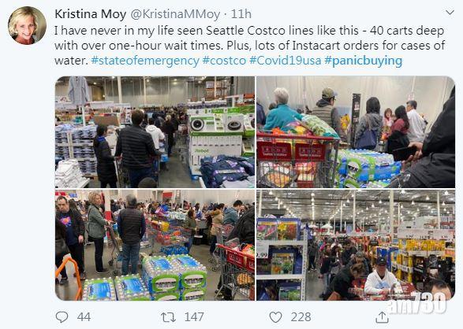Screen dimensions: 463x329
Task: Follow the #stateofemergency hashtag
Action: tap(145, 61)
